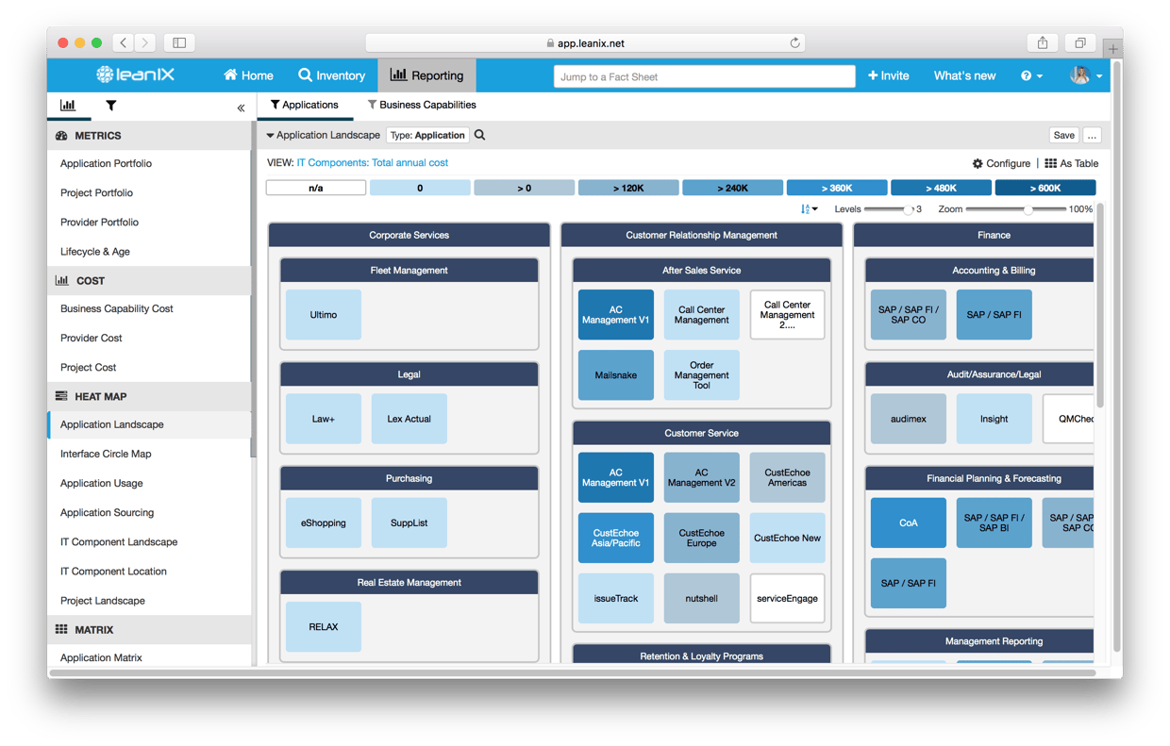This screenshot has height=746, width=1170.
Task: Select the reports chart icon in the left sidebar
Action: 70,106
